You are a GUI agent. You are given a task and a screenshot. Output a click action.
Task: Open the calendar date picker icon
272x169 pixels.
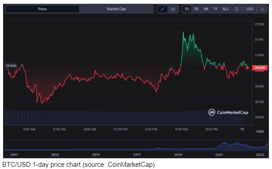(x=237, y=9)
